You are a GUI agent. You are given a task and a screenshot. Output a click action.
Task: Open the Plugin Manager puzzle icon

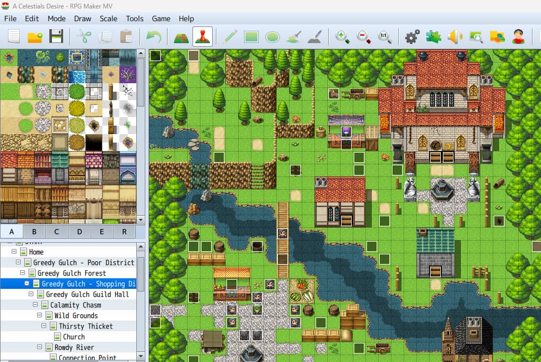433,37
